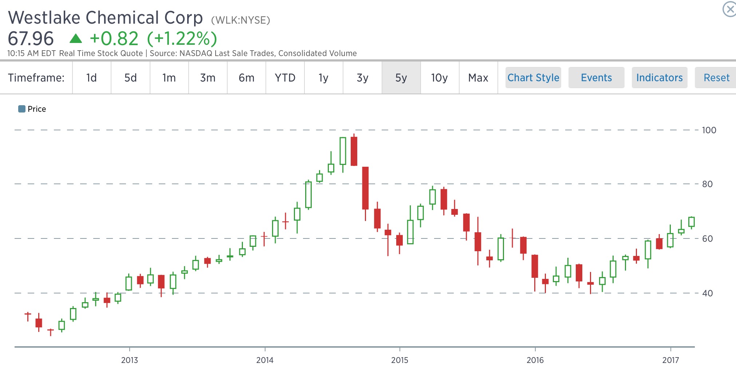Select the 1d timeframe
The image size is (736, 383).
pyautogui.click(x=92, y=78)
